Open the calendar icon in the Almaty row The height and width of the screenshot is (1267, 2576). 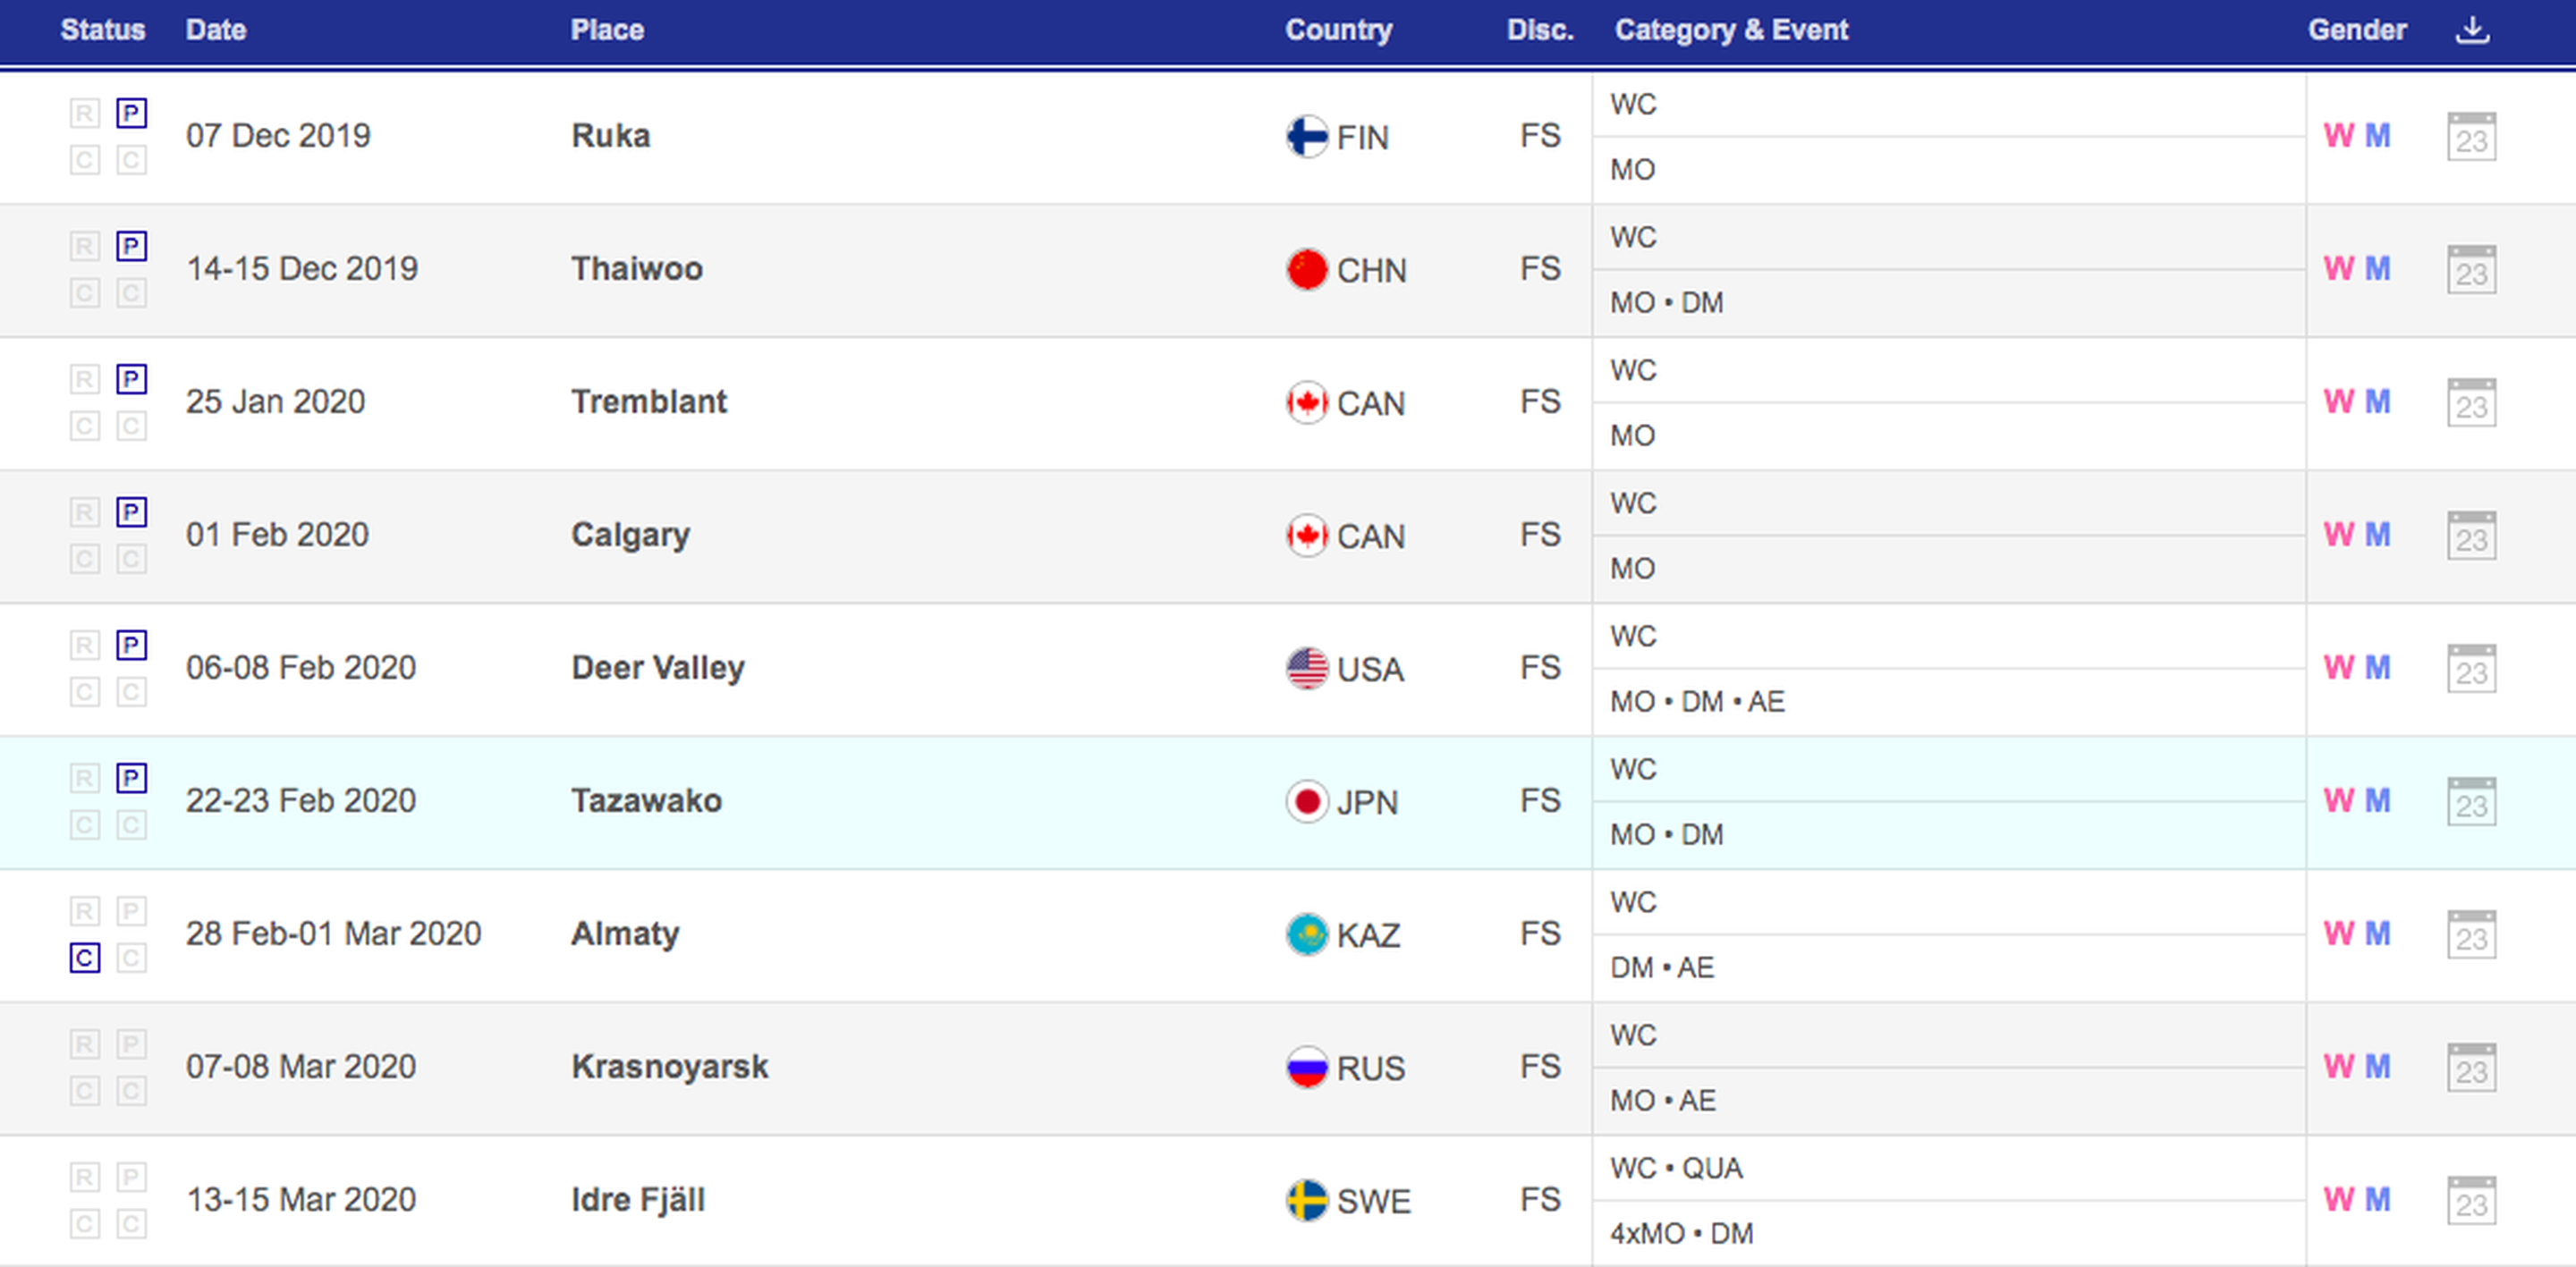(2471, 935)
